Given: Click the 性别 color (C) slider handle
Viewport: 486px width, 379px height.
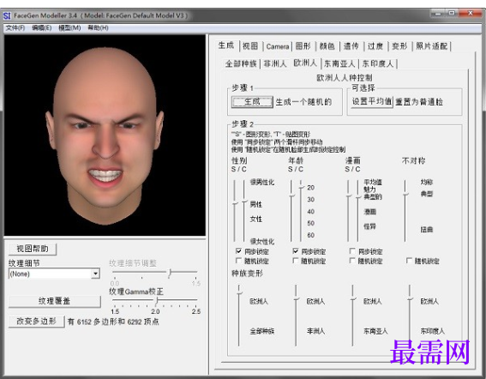Looking at the screenshot, I should pos(244,202).
